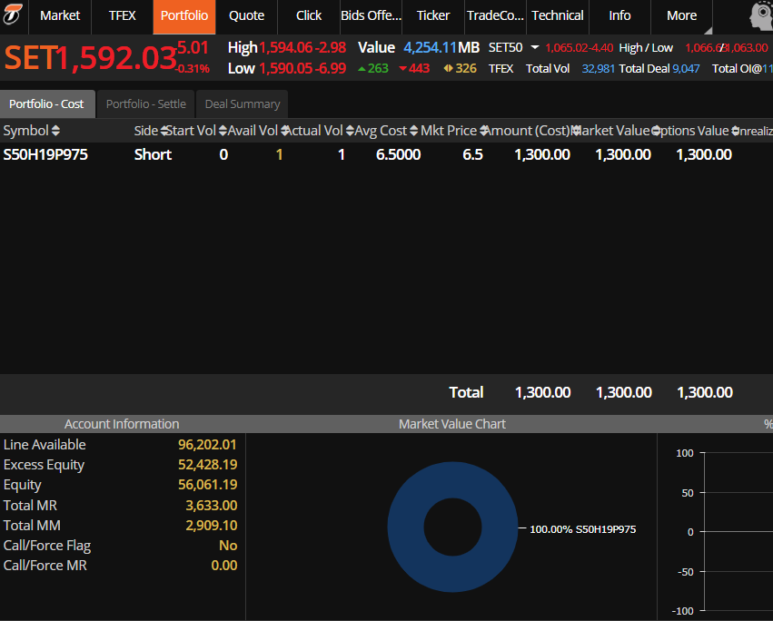Sort by Amount (Cost) column arrows
This screenshot has height=621, width=773.
point(574,131)
